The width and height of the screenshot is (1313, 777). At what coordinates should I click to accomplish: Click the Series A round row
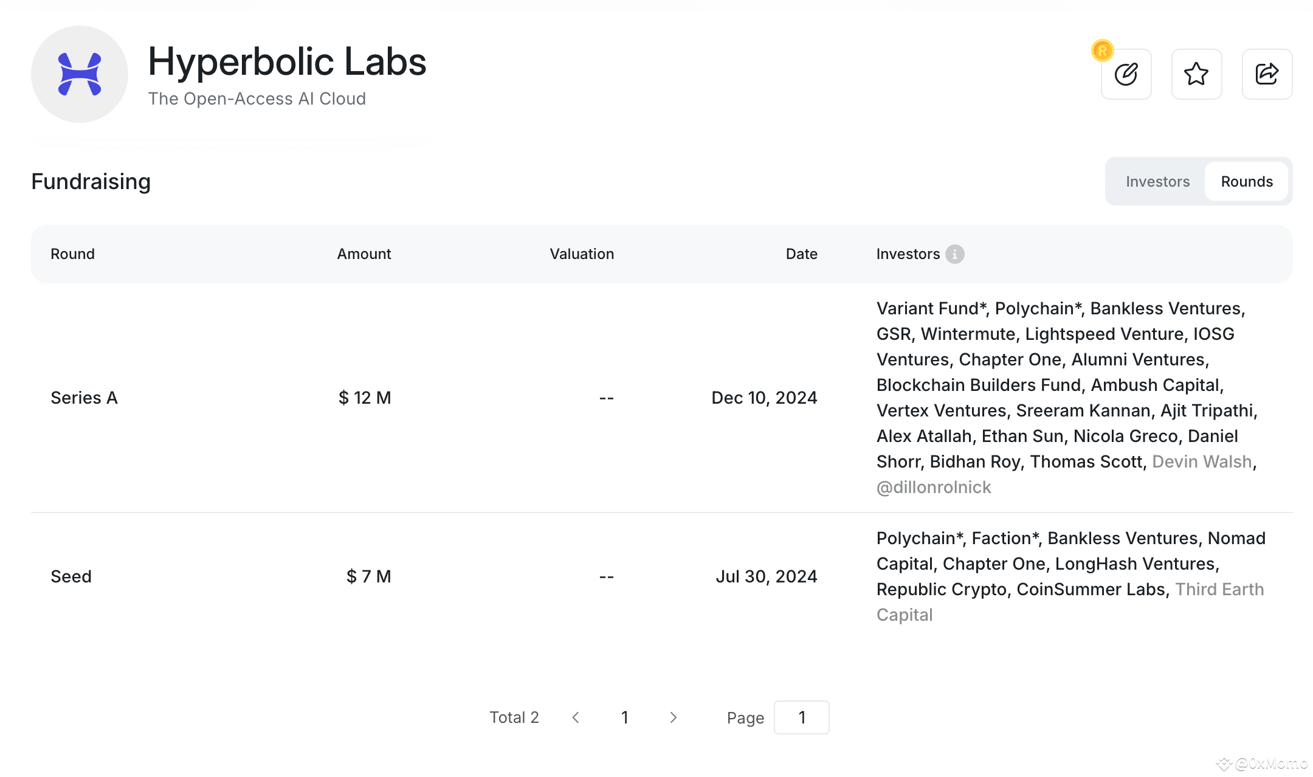(x=84, y=398)
